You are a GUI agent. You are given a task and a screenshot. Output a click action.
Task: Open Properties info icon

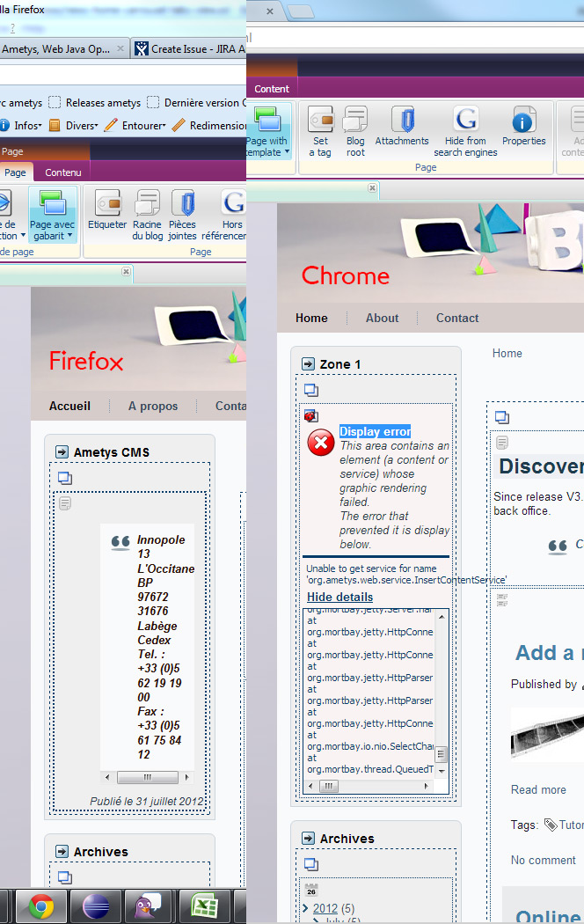coord(524,120)
